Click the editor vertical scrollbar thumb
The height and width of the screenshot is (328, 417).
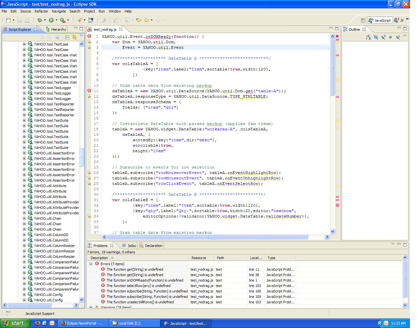(x=332, y=67)
